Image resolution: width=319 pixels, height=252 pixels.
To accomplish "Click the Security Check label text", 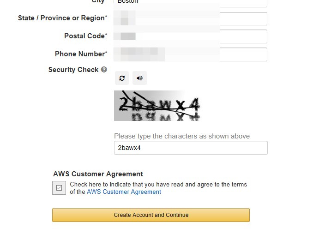I will [x=73, y=70].
